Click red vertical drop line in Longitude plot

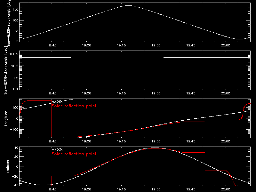(52, 119)
